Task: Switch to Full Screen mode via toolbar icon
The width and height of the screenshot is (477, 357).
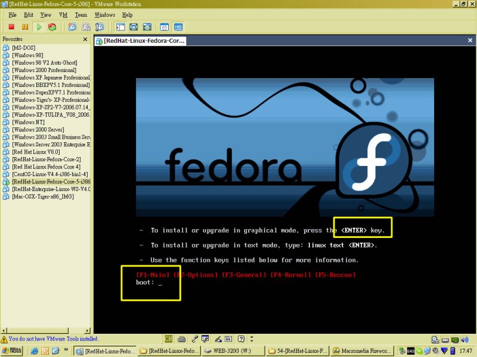Action: coord(147,27)
